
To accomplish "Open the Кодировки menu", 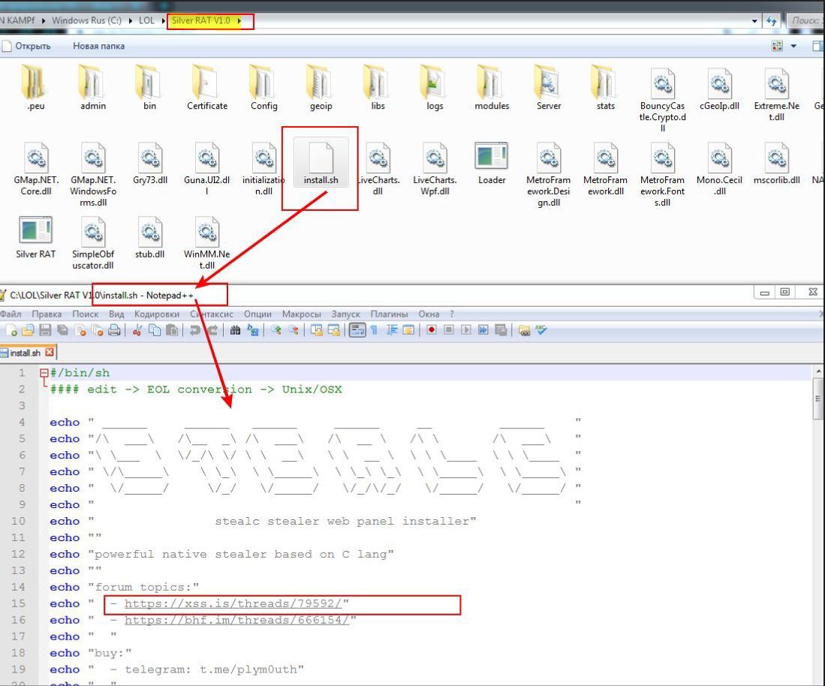I will point(157,314).
